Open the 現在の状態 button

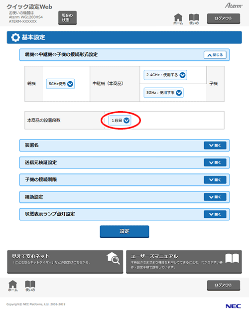click(67, 18)
